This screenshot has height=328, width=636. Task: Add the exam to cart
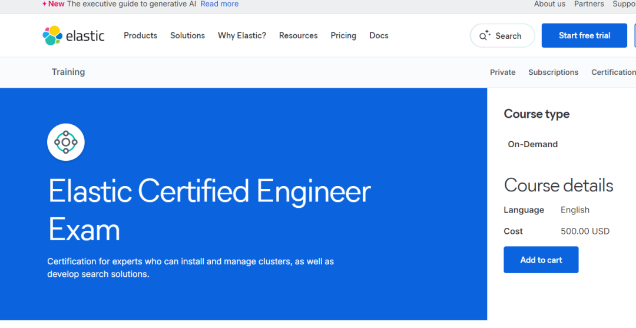[541, 260]
